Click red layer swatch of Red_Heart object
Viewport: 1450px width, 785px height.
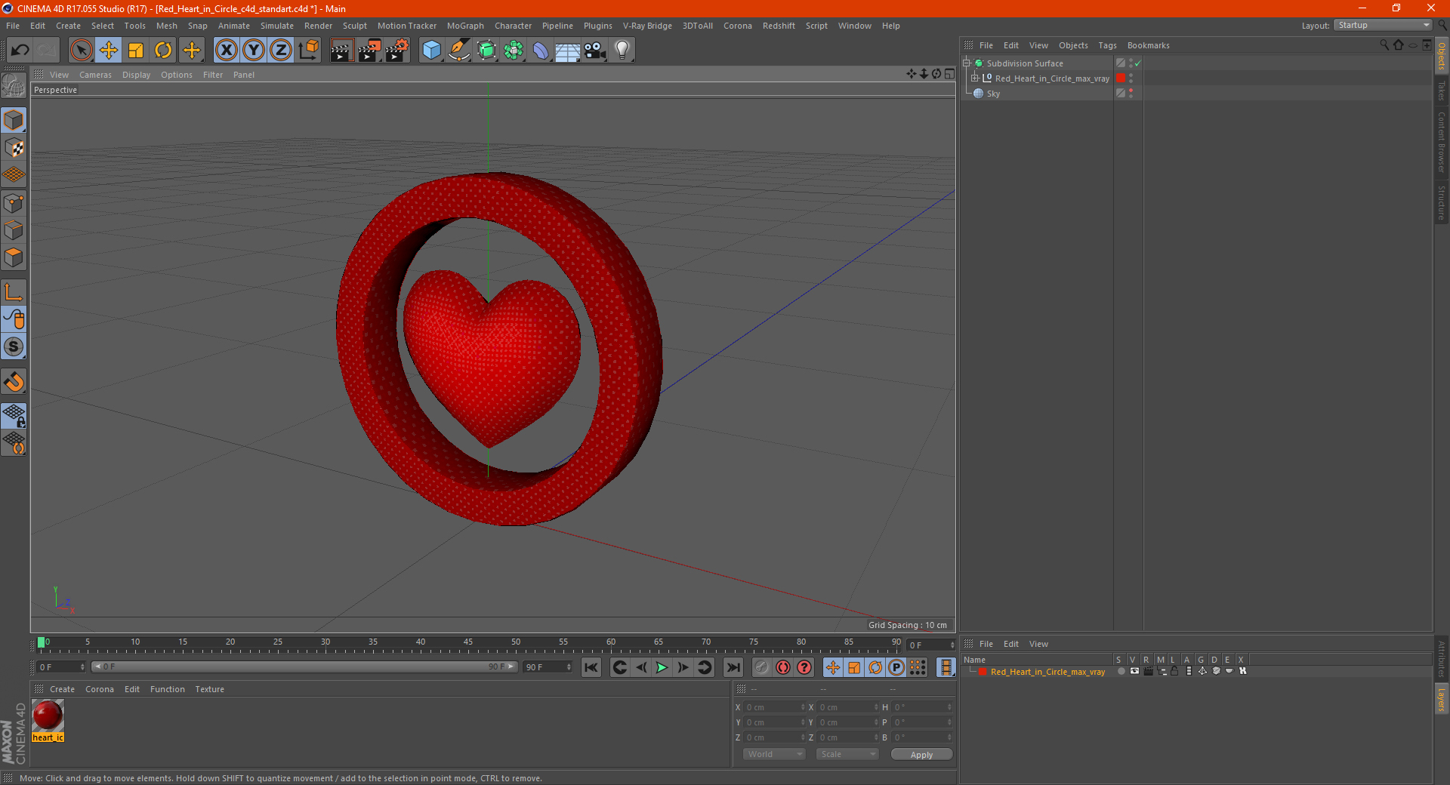point(1121,78)
